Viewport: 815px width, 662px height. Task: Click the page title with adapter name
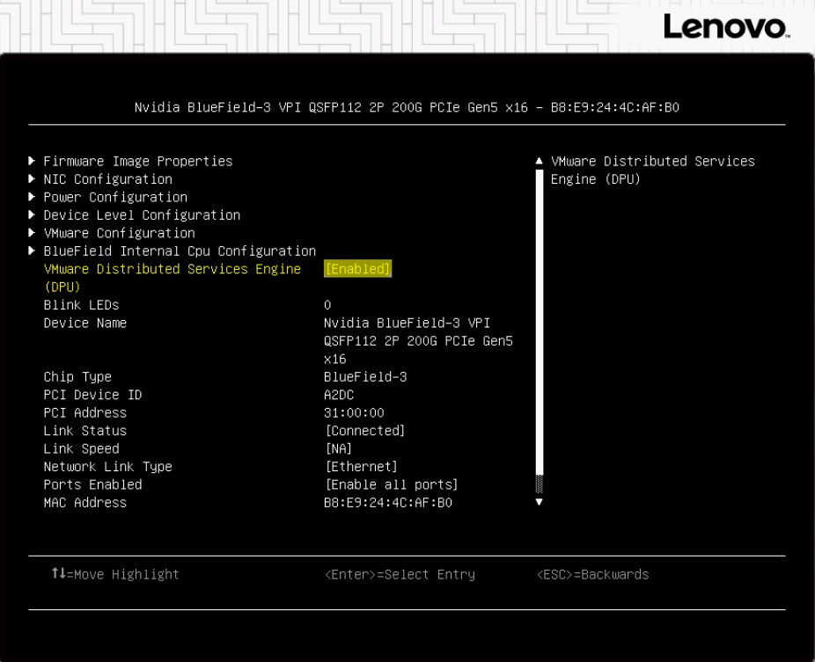click(x=407, y=107)
